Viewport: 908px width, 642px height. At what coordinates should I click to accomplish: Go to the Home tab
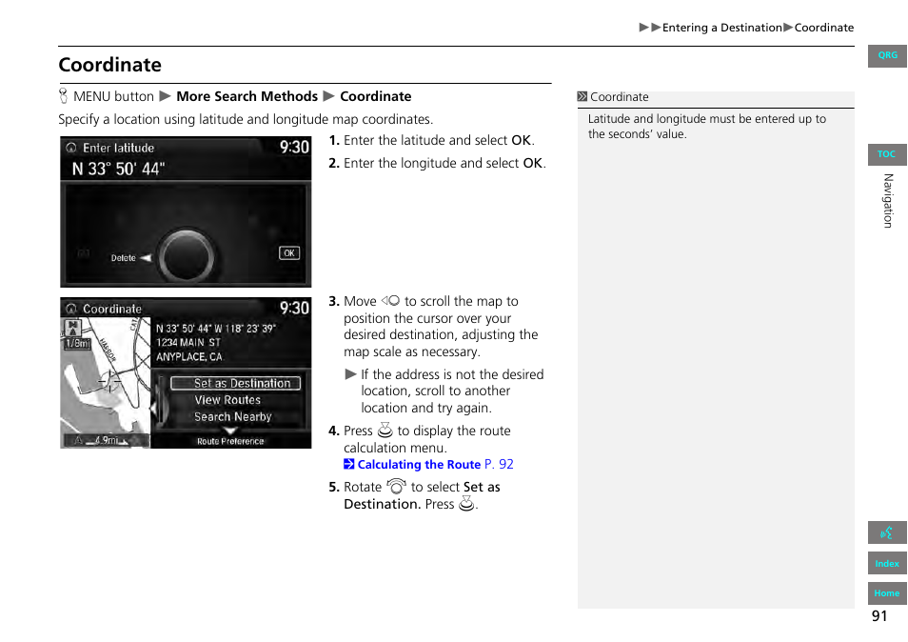pyautogui.click(x=886, y=592)
